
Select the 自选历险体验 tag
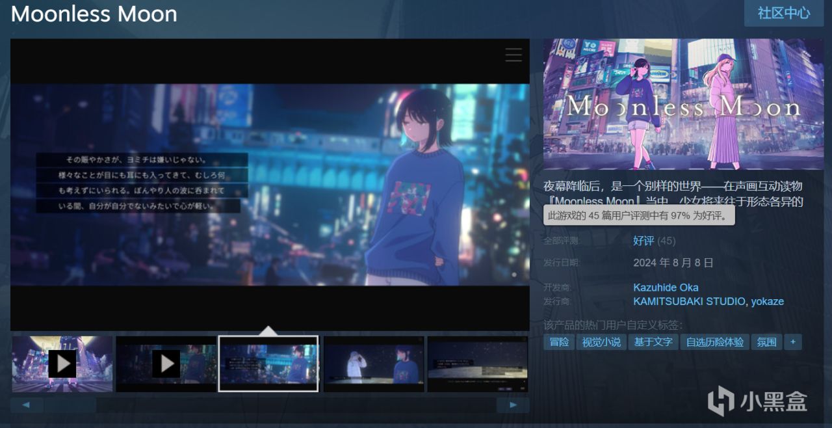tap(715, 341)
